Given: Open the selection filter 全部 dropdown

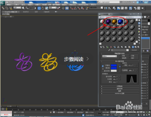Looking at the screenshot, I should point(17,8).
